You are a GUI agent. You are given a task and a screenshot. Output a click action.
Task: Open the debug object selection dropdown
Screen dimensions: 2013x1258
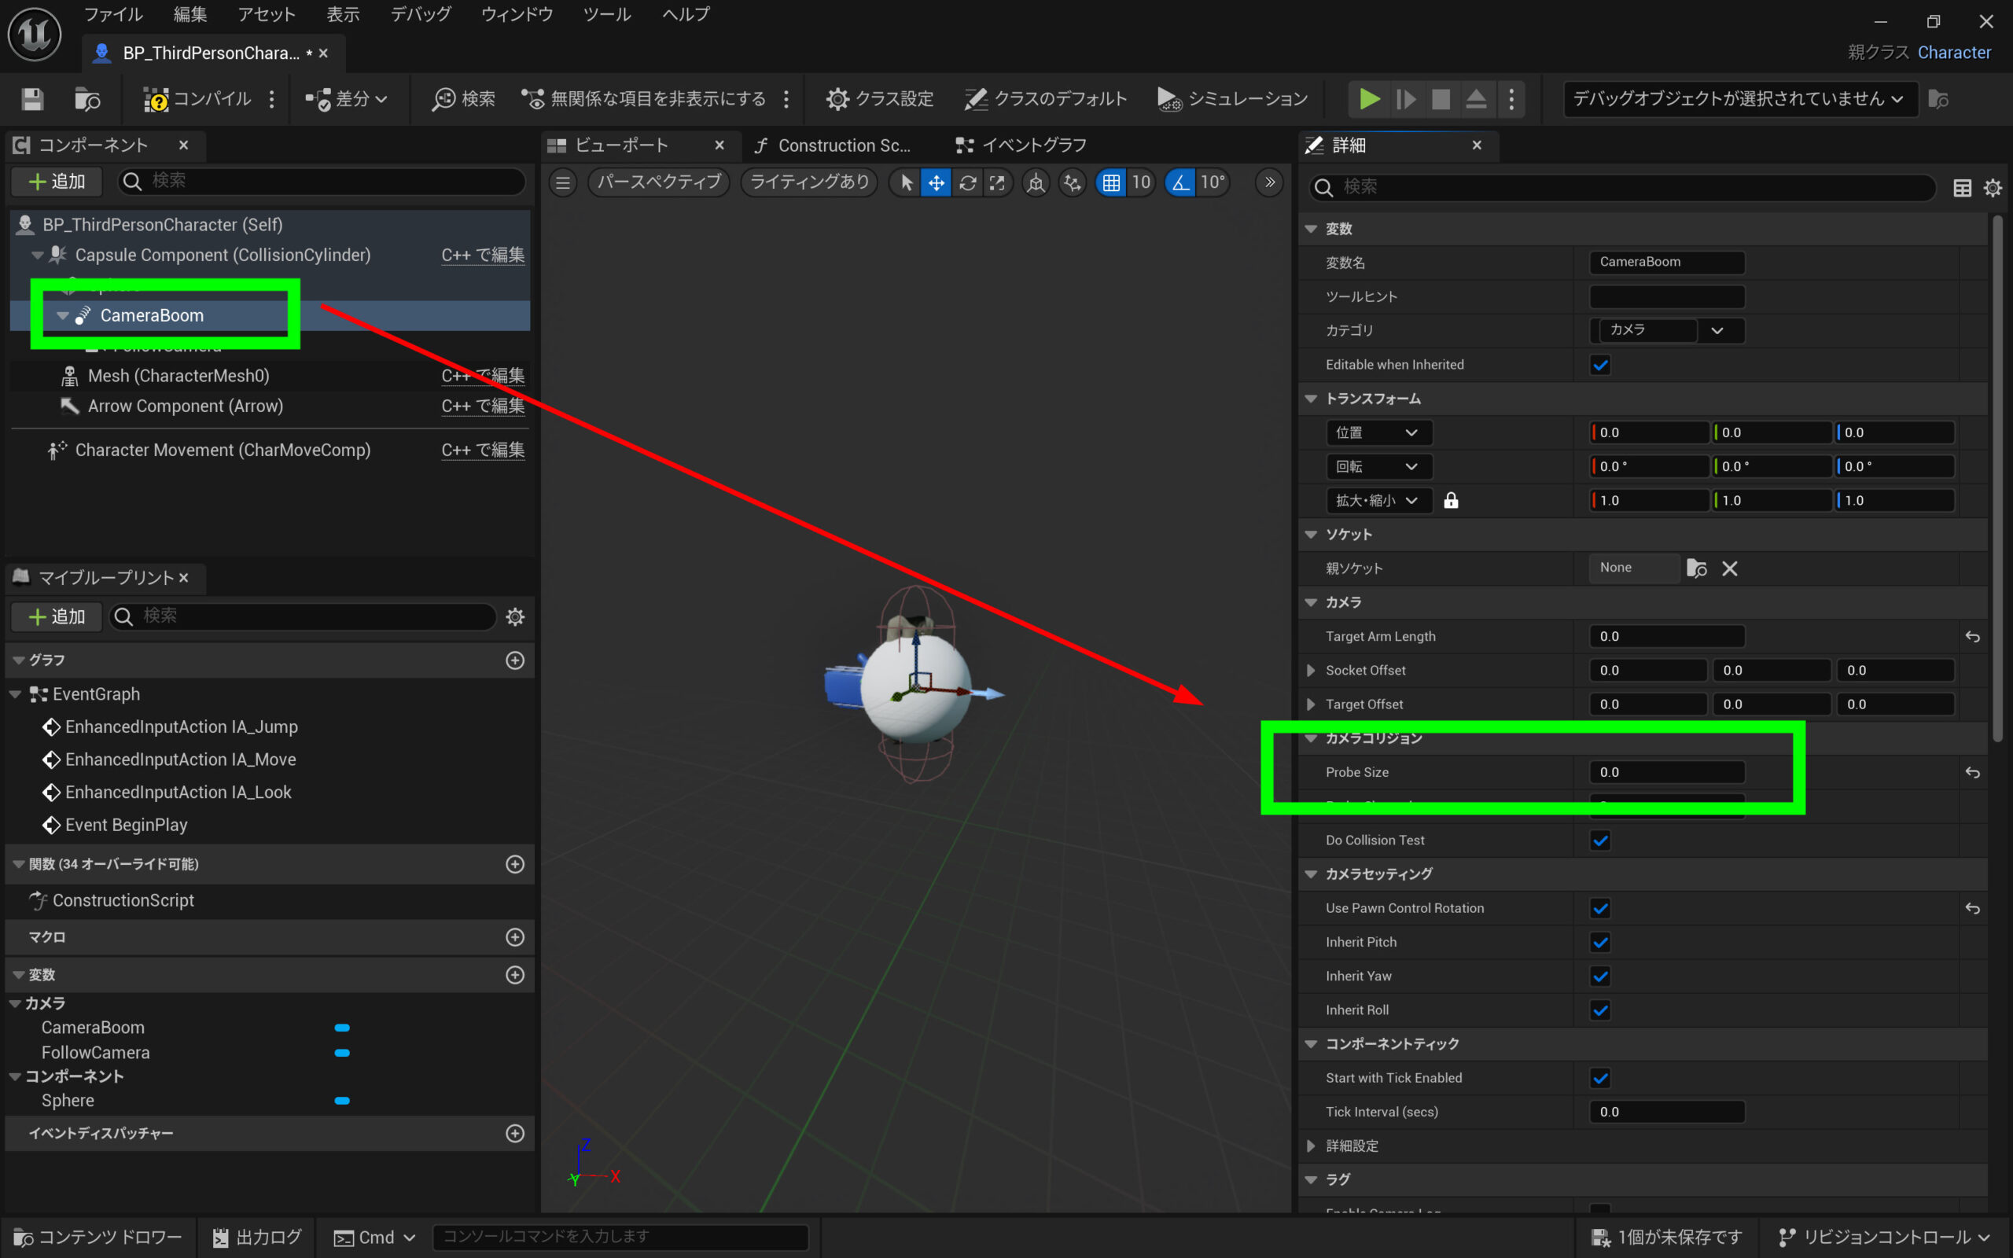[1739, 99]
